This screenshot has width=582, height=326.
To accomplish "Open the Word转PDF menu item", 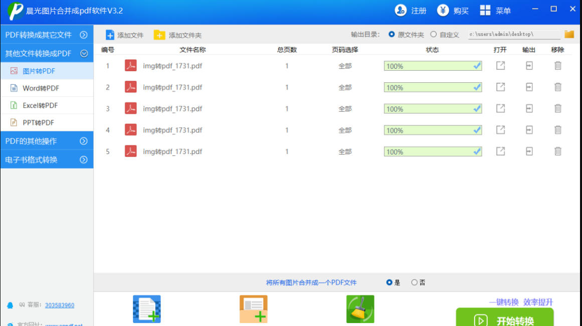I will point(41,88).
